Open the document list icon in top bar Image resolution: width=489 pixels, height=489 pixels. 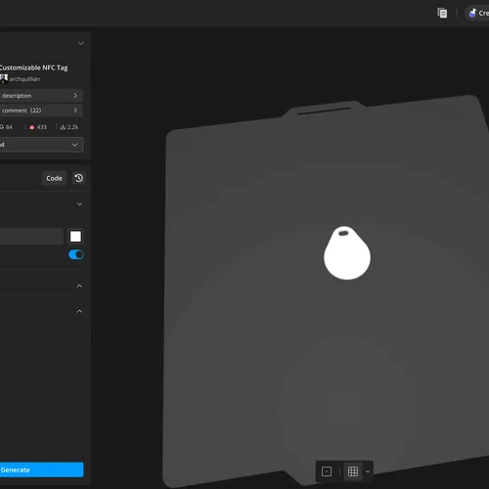click(x=442, y=14)
